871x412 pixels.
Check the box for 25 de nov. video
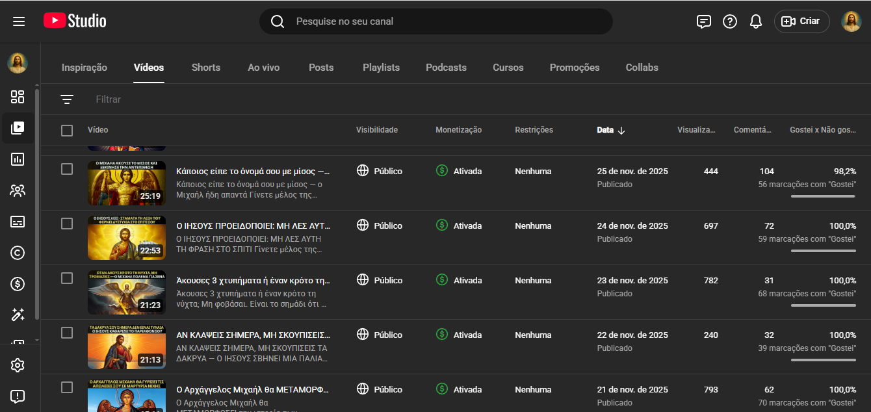click(67, 169)
